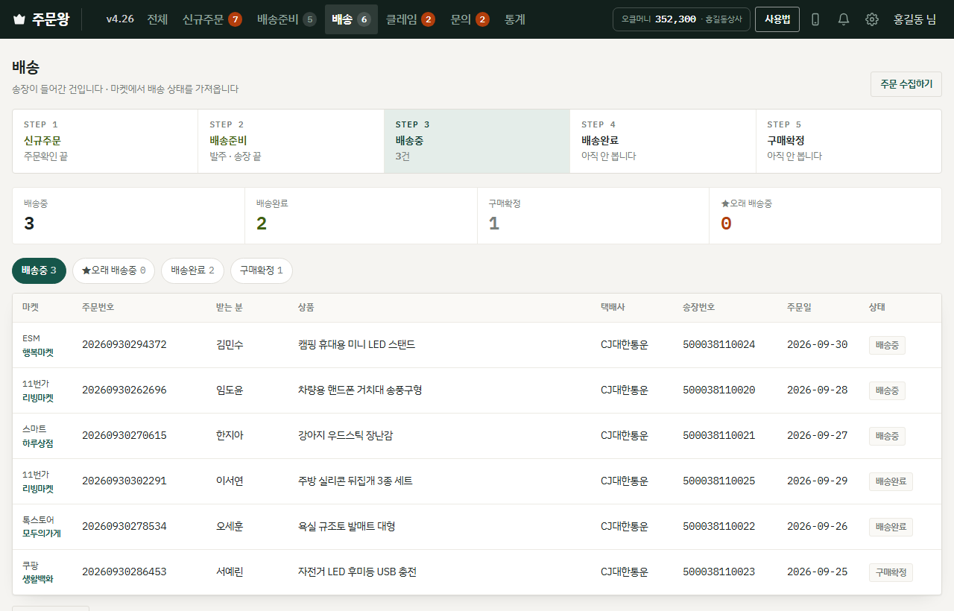Open the 통계 menu
Viewport: 954px width, 611px height.
(x=515, y=19)
